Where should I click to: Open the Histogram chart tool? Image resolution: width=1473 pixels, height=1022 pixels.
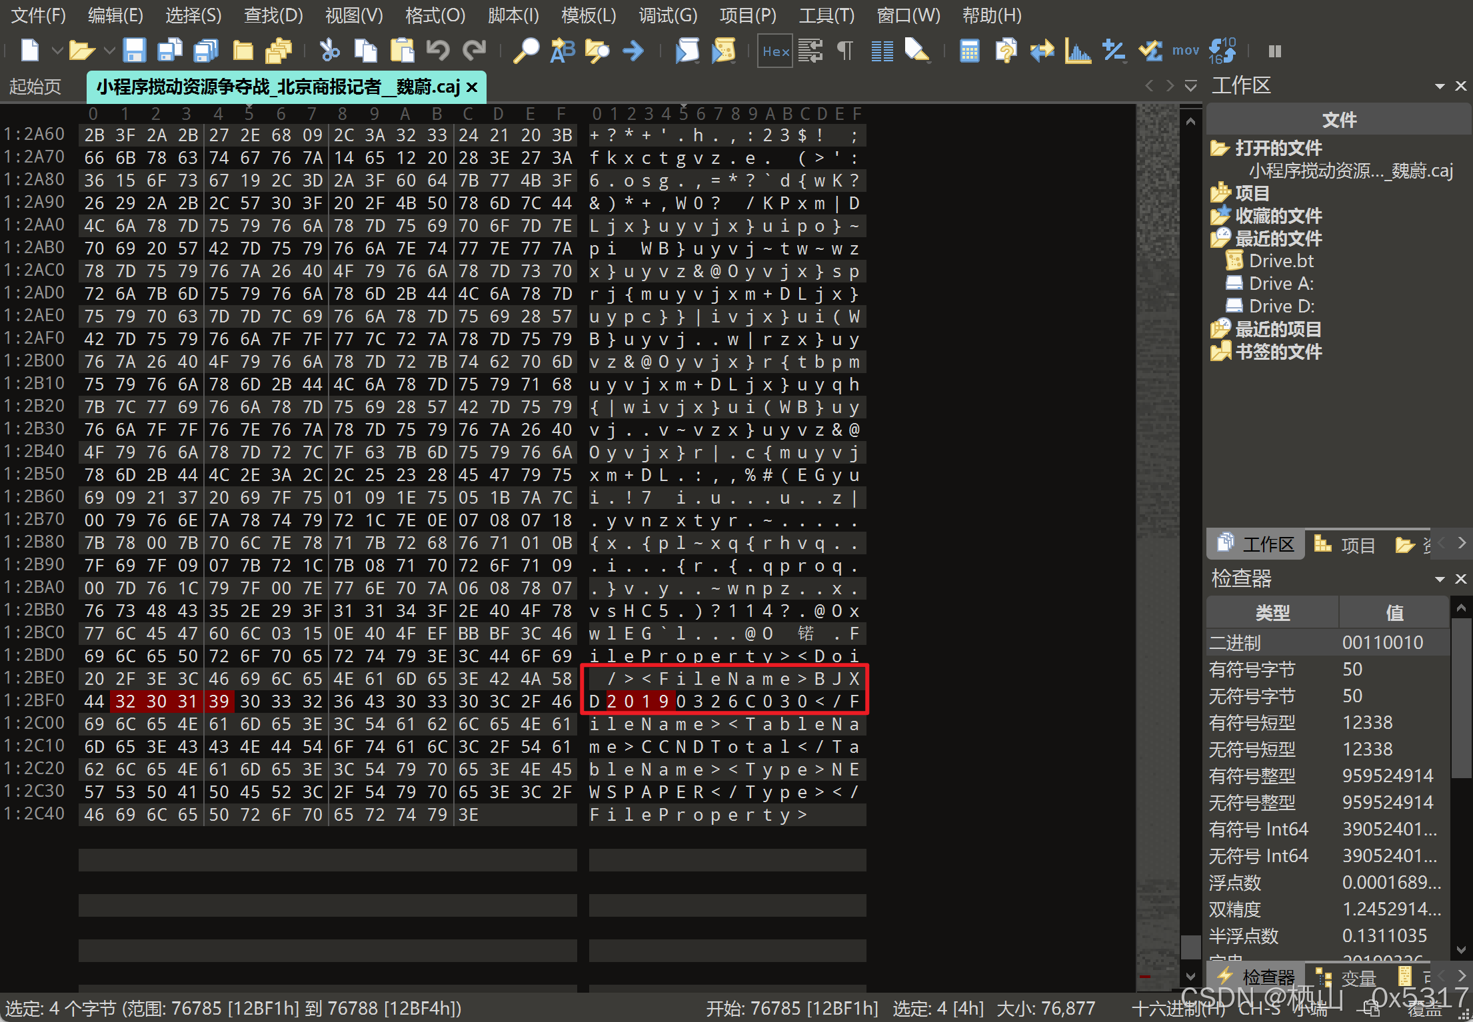1077,51
